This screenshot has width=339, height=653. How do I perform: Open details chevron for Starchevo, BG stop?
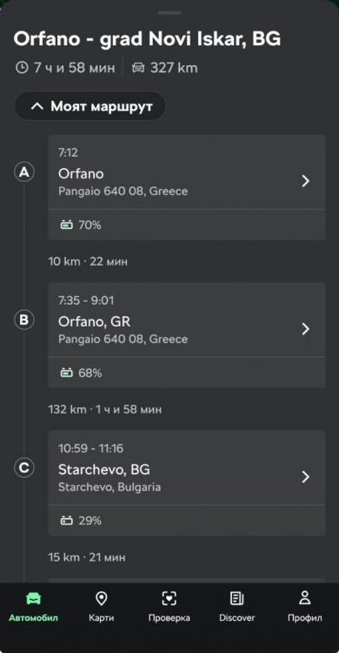306,477
